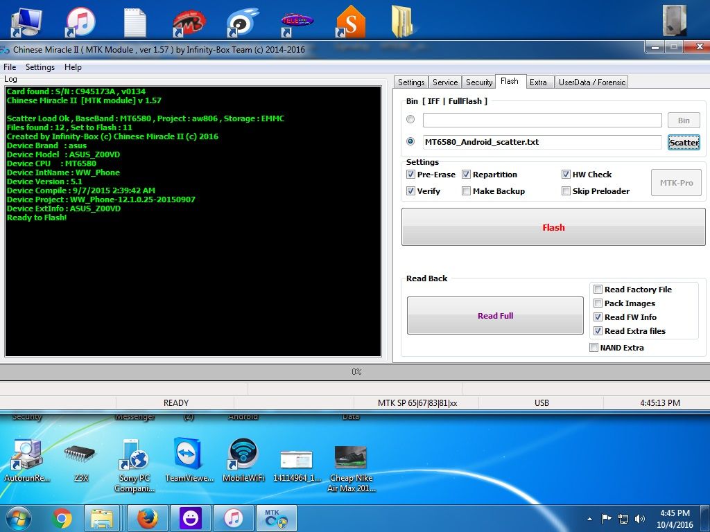Click the Scatter browse button
The height and width of the screenshot is (532, 710).
click(684, 143)
